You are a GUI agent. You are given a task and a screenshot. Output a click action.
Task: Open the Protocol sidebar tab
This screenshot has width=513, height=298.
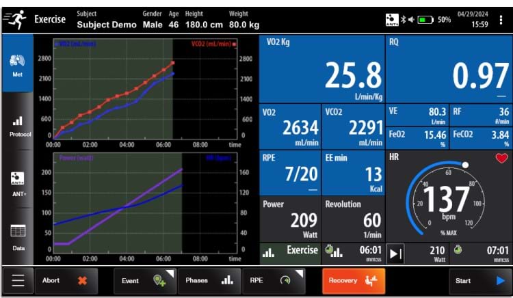(18, 126)
